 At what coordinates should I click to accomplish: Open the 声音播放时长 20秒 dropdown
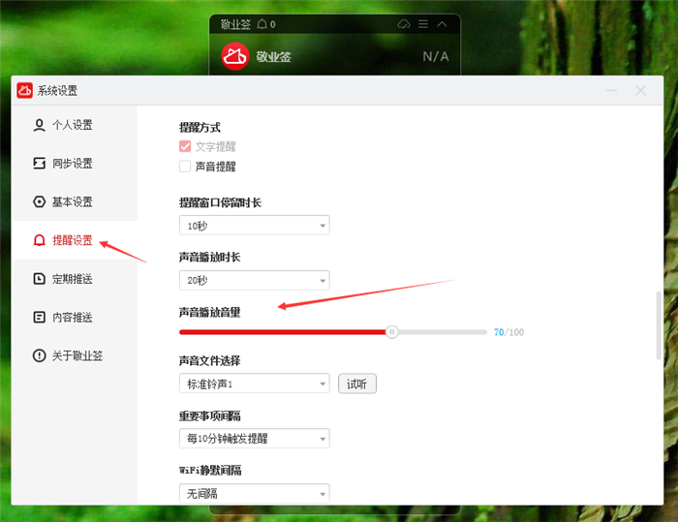[x=255, y=280]
